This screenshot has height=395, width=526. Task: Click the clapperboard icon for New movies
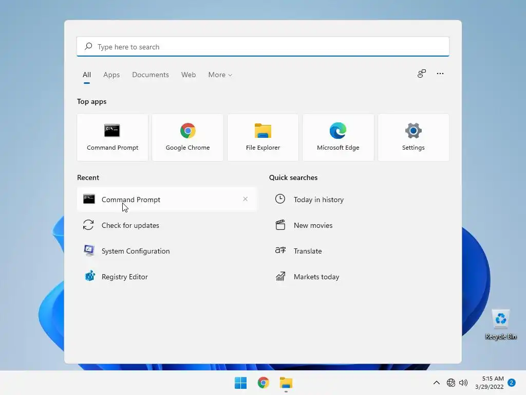[280, 225]
